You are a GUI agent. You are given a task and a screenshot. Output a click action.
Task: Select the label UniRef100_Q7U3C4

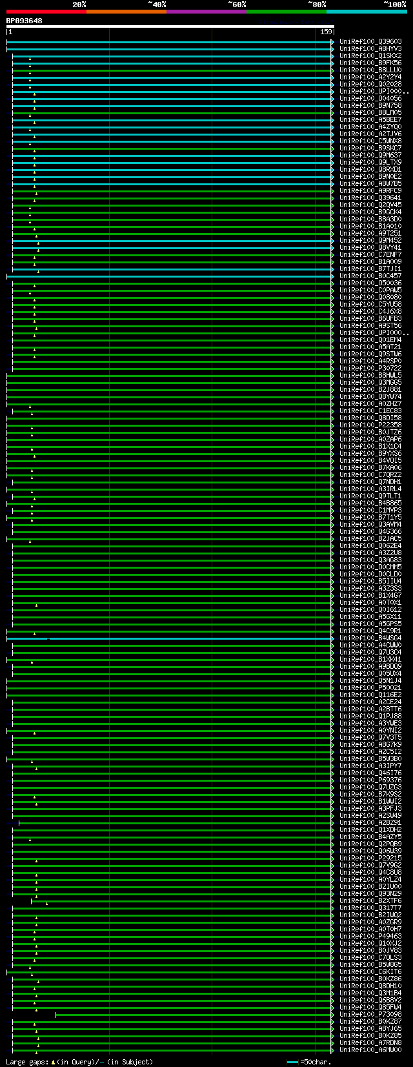tap(370, 652)
